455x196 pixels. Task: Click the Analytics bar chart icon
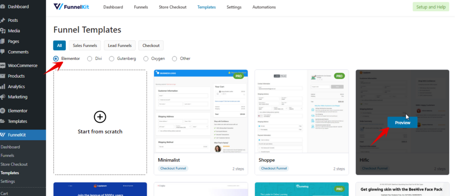pos(2,86)
